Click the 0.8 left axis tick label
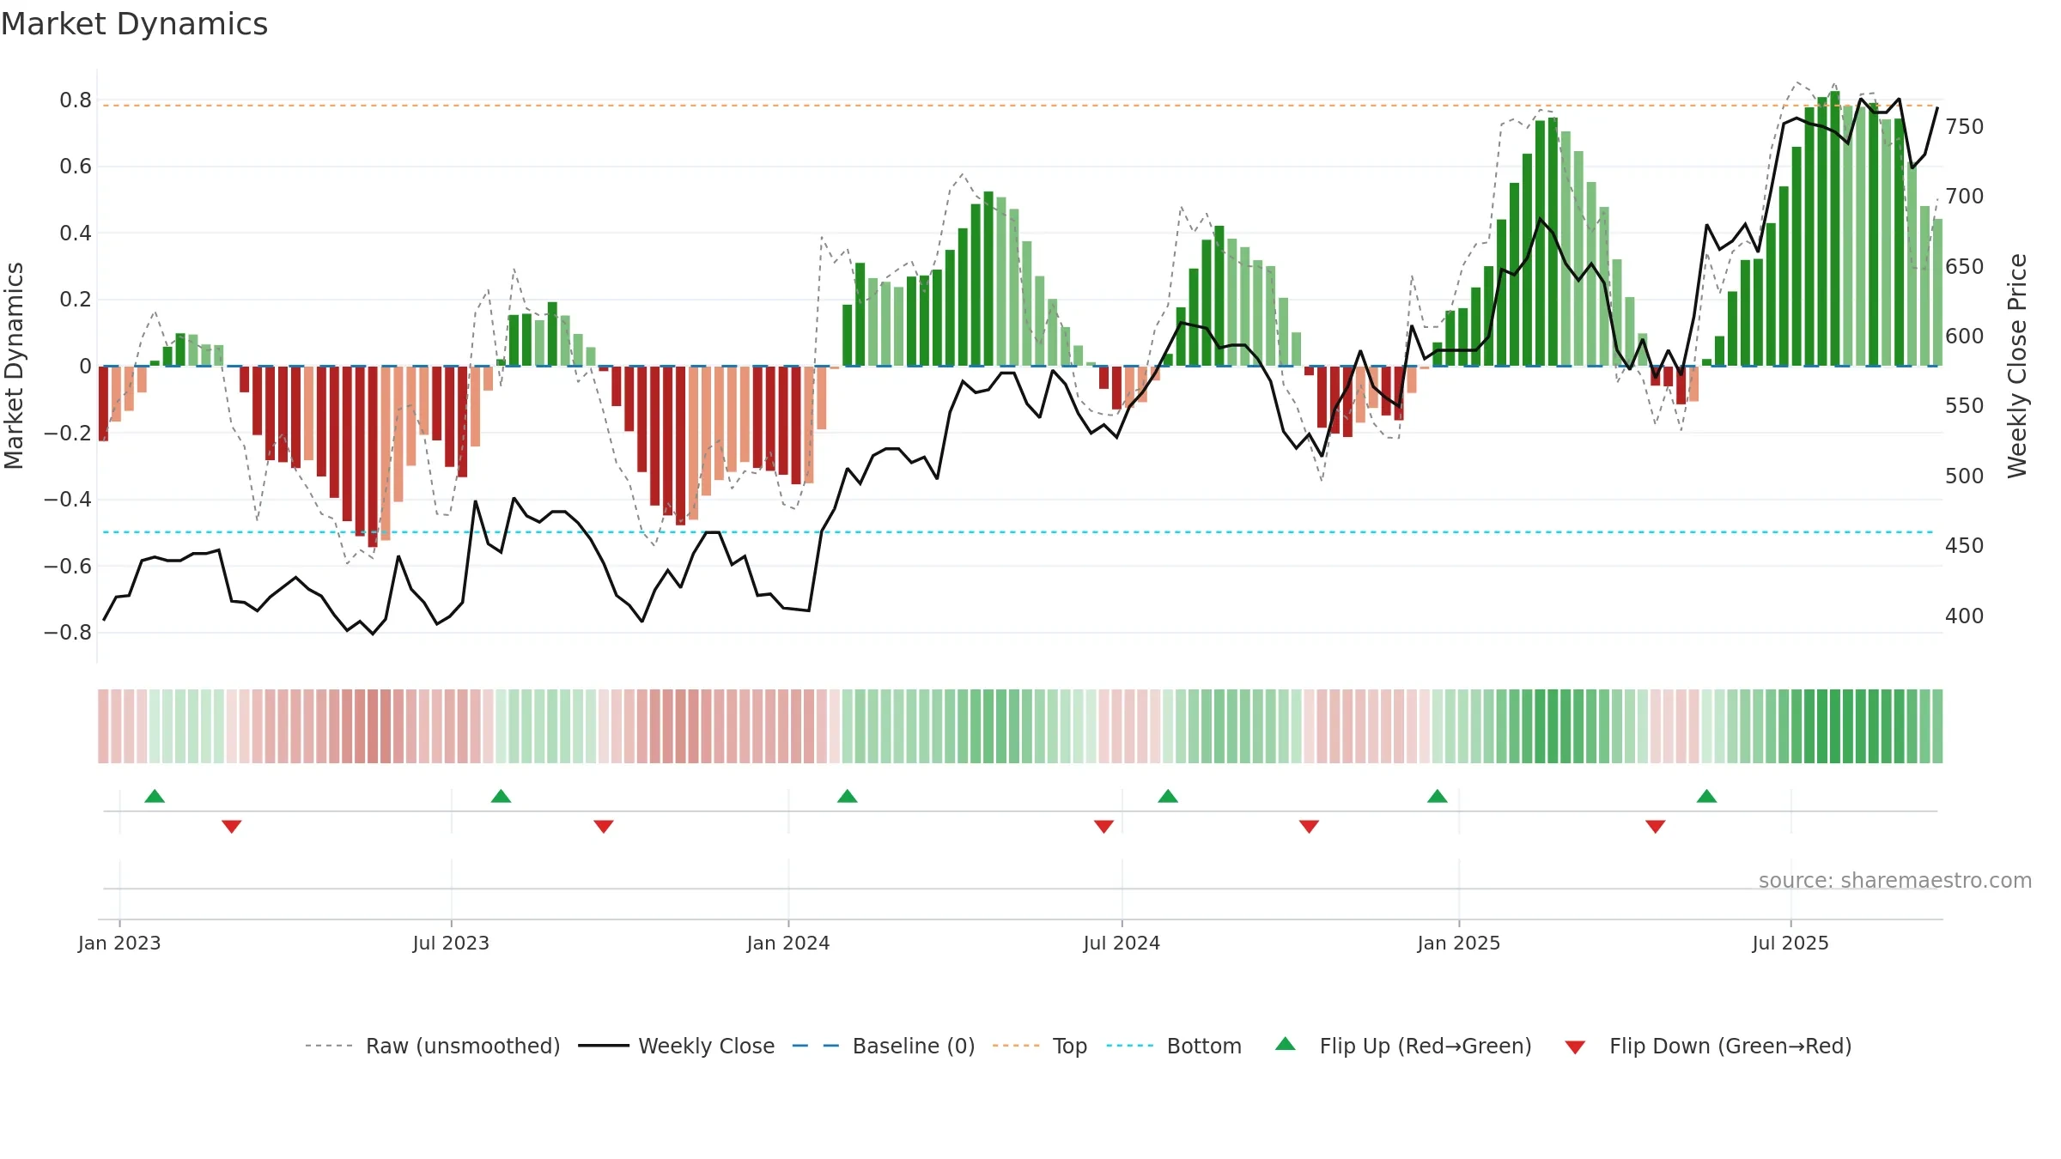Image resolution: width=2061 pixels, height=1159 pixels. coord(76,100)
